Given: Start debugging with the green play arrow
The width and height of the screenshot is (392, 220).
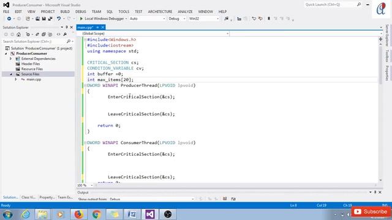Looking at the screenshot, I should coord(81,19).
